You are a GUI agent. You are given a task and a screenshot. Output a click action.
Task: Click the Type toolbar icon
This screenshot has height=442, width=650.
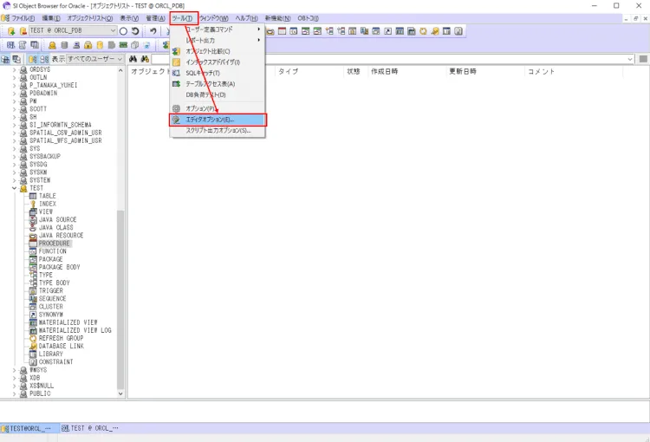coord(329,31)
